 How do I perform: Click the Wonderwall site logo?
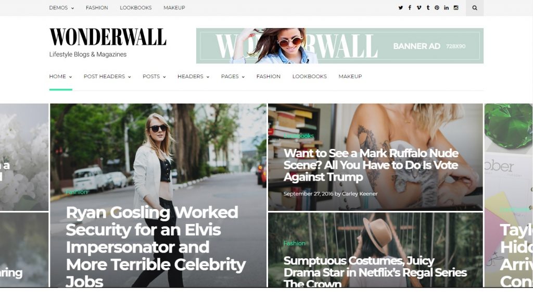tap(108, 37)
